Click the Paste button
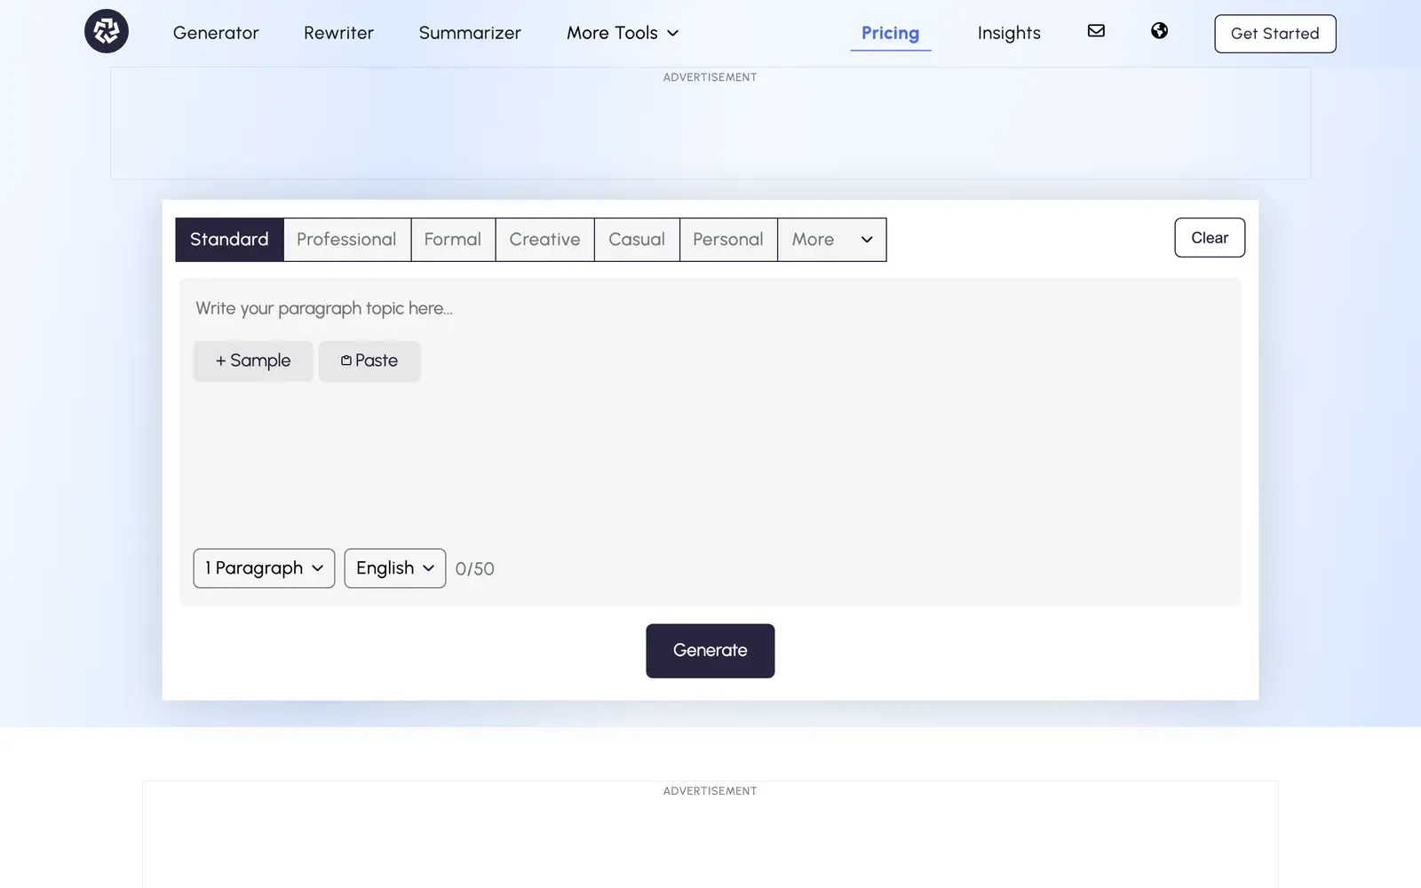 [369, 361]
